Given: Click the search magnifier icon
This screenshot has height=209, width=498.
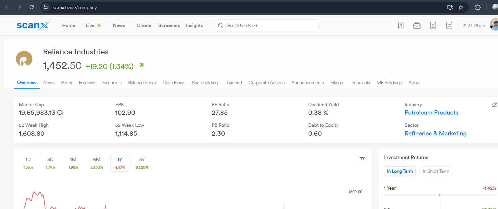Looking at the screenshot, I should click(x=221, y=25).
